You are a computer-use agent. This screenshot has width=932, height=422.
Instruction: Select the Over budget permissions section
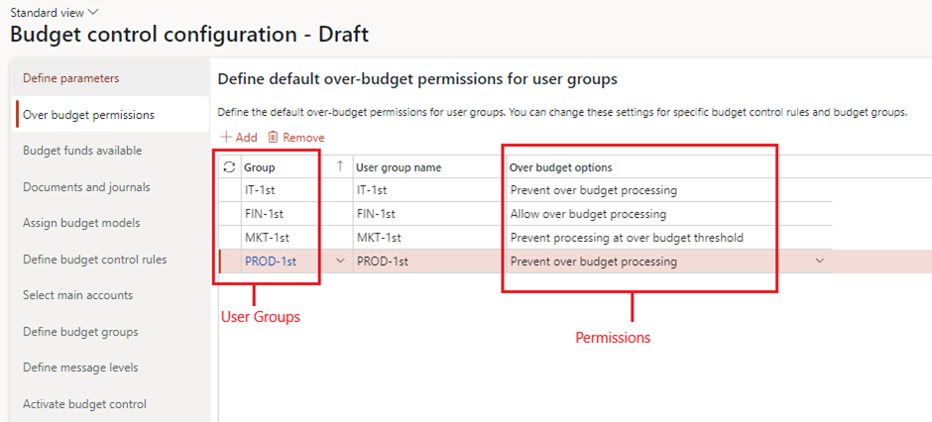click(x=111, y=115)
